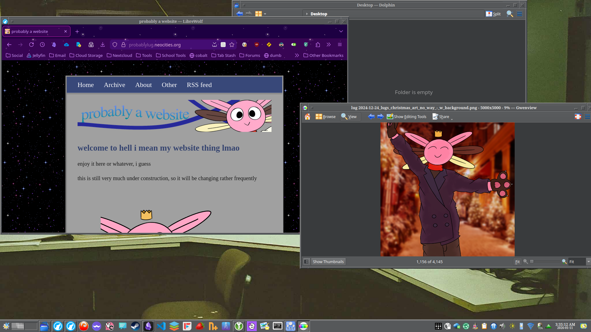Viewport: 591px width, 332px height.
Task: Bookmark the page with the star icon
Action: tap(232, 45)
